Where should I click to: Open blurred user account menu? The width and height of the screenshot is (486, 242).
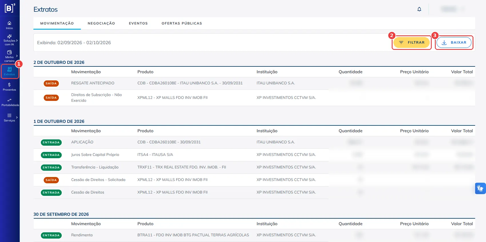452,9
